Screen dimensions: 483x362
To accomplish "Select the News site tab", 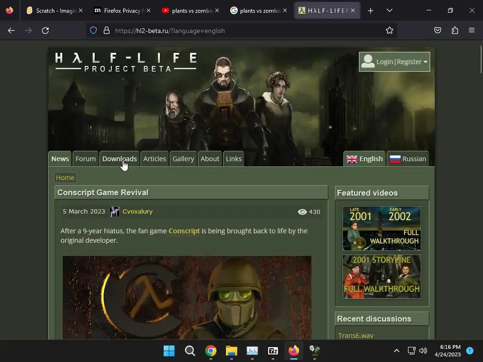I will pos(60,158).
